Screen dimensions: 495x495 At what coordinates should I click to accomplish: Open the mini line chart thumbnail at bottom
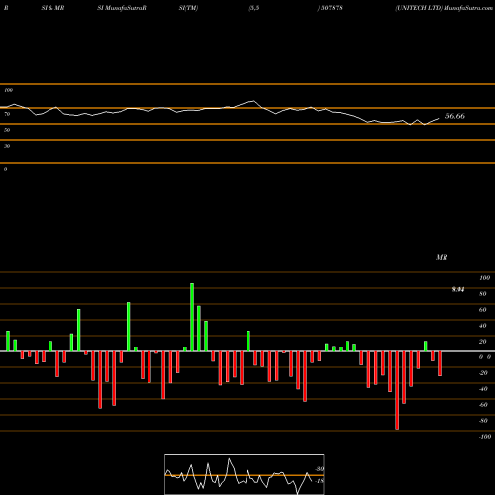245,474
